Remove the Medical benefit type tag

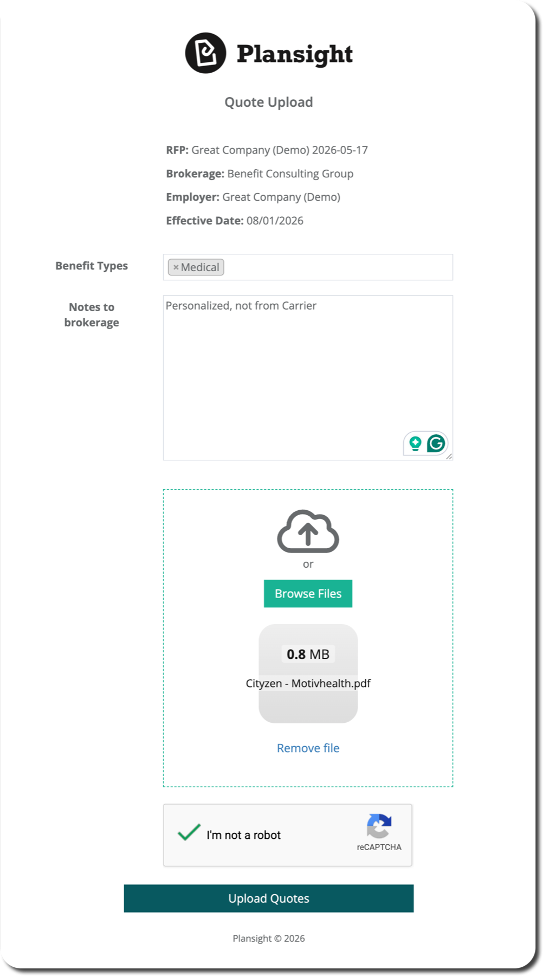coord(176,267)
